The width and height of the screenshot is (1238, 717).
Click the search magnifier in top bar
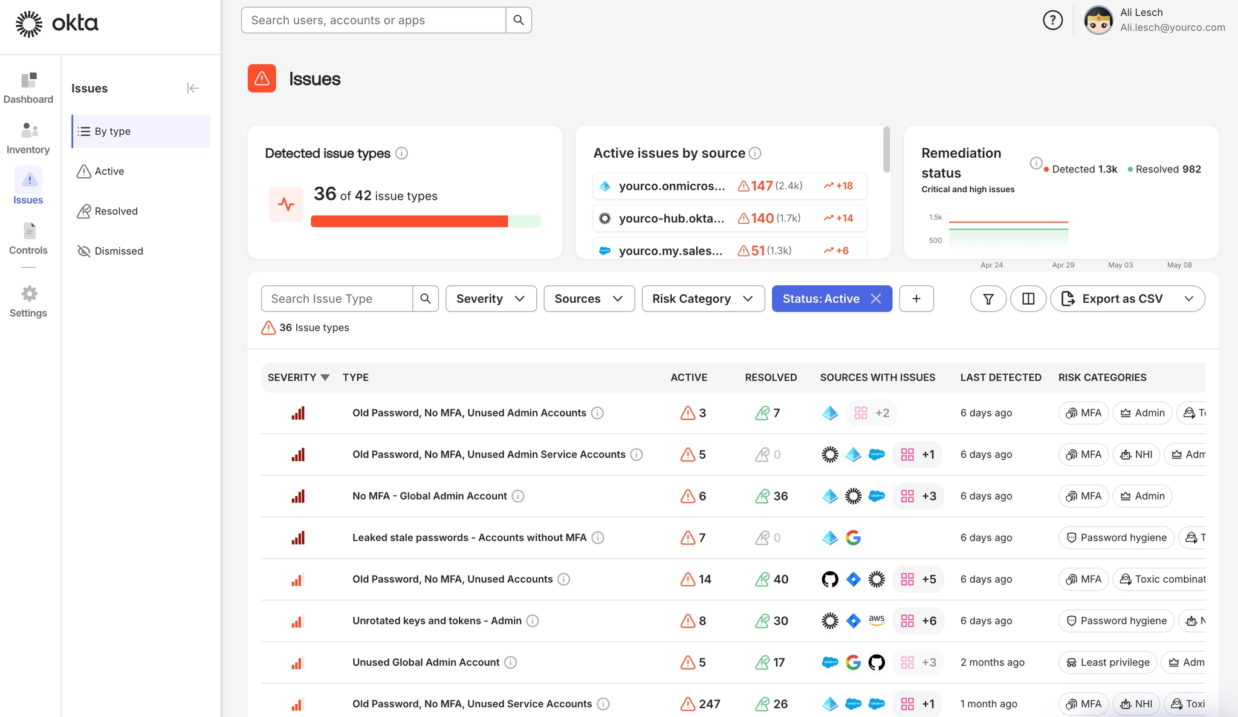[519, 20]
